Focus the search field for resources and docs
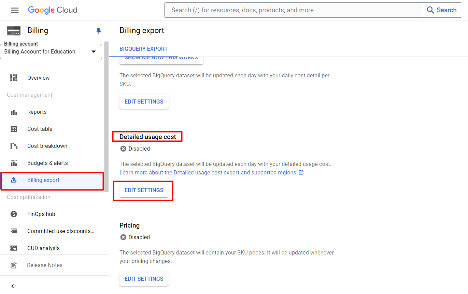 [x=293, y=10]
